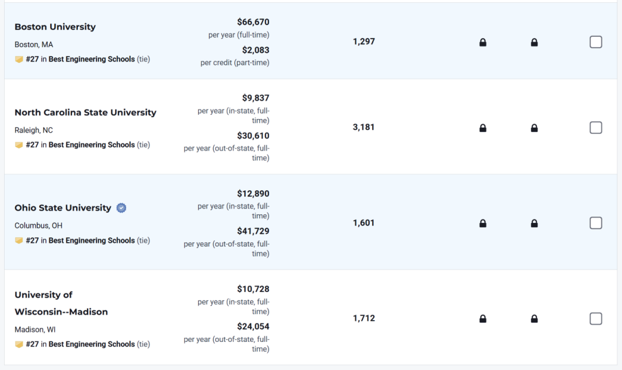Click Best Engineering Schools link under Madison, WI
Viewport: 622px width, 370px height.
click(x=92, y=344)
